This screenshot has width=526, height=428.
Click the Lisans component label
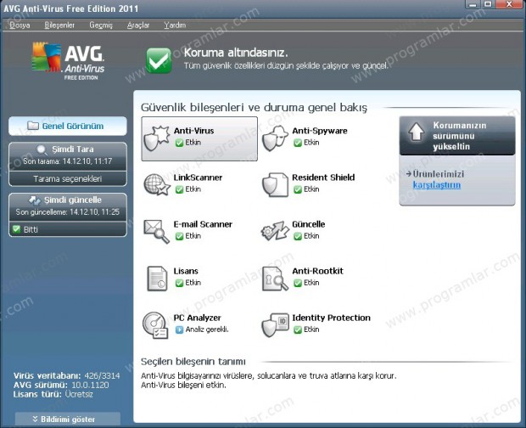click(186, 271)
